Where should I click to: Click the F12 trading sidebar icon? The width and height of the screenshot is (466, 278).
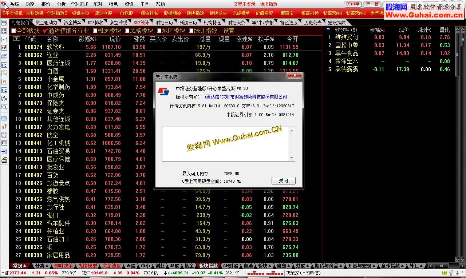[x=4, y=90]
